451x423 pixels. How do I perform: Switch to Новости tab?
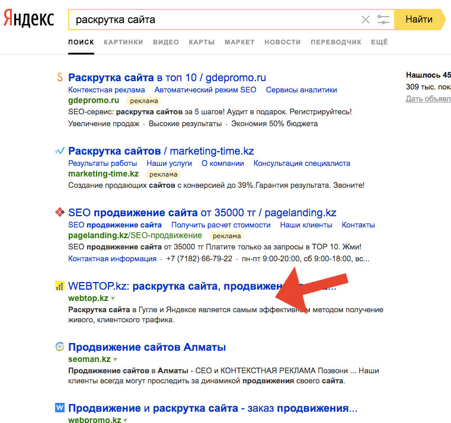pos(283,42)
